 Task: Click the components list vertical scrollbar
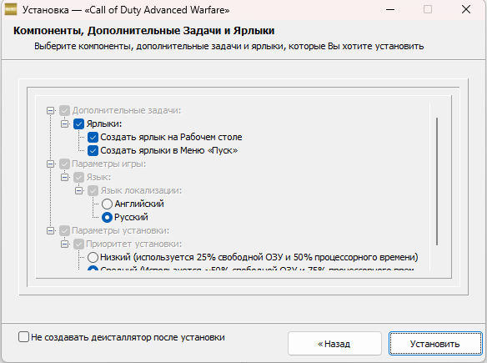[x=437, y=182]
